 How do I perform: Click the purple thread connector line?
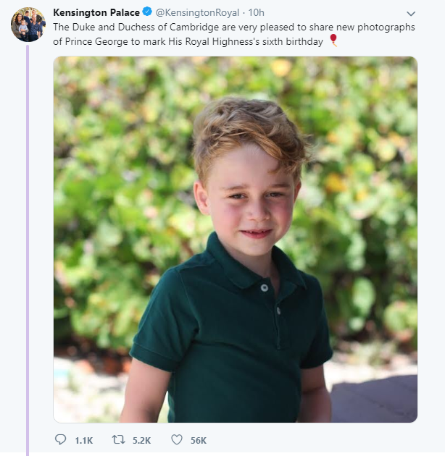pyautogui.click(x=28, y=250)
